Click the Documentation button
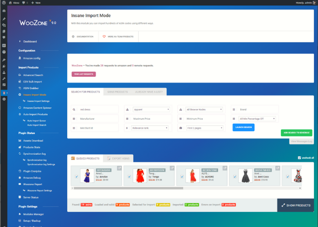This screenshot has width=318, height=227. pos(83,36)
